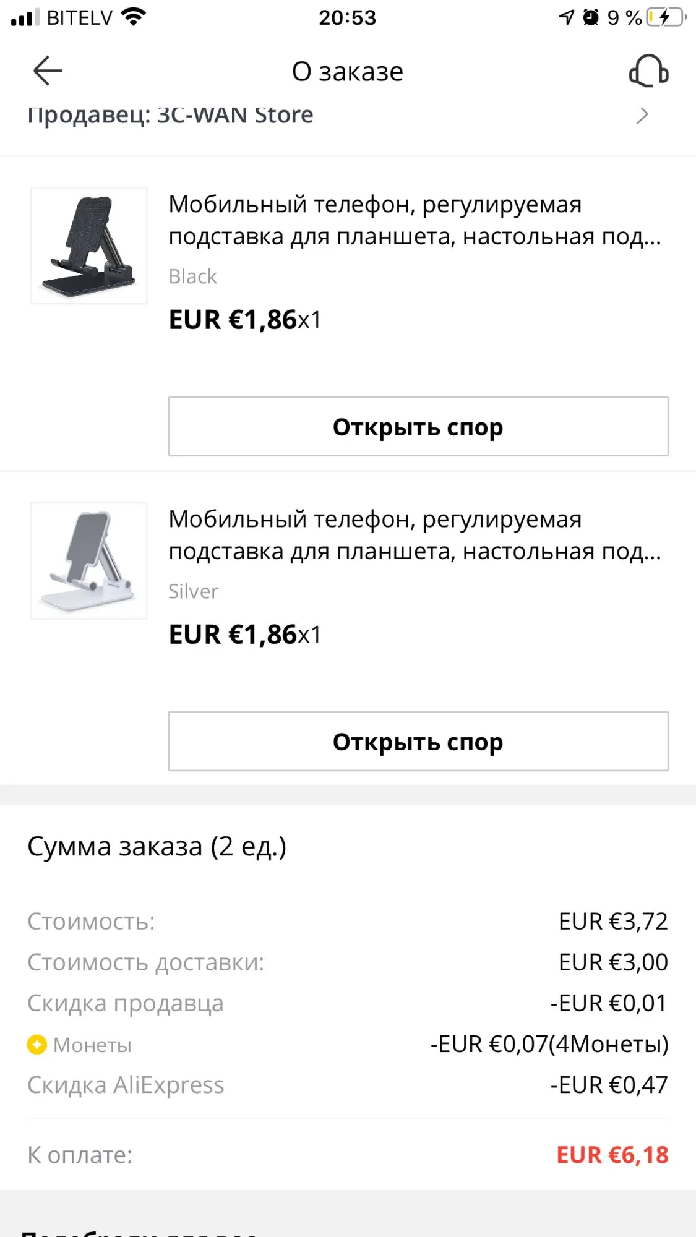Tap the Wi-Fi status icon
Screen dimensions: 696x1237
coord(134,17)
